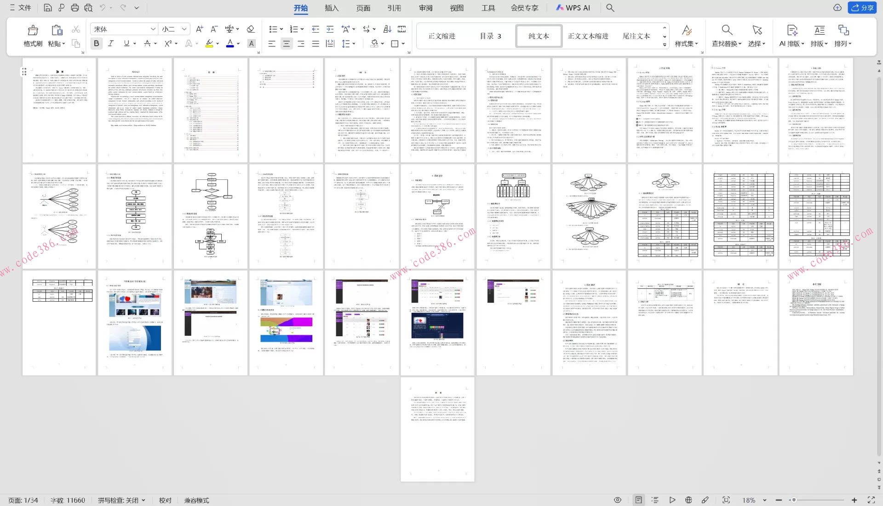883x506 pixels.
Task: Click the sort (A-Z) icon
Action: [x=387, y=29]
